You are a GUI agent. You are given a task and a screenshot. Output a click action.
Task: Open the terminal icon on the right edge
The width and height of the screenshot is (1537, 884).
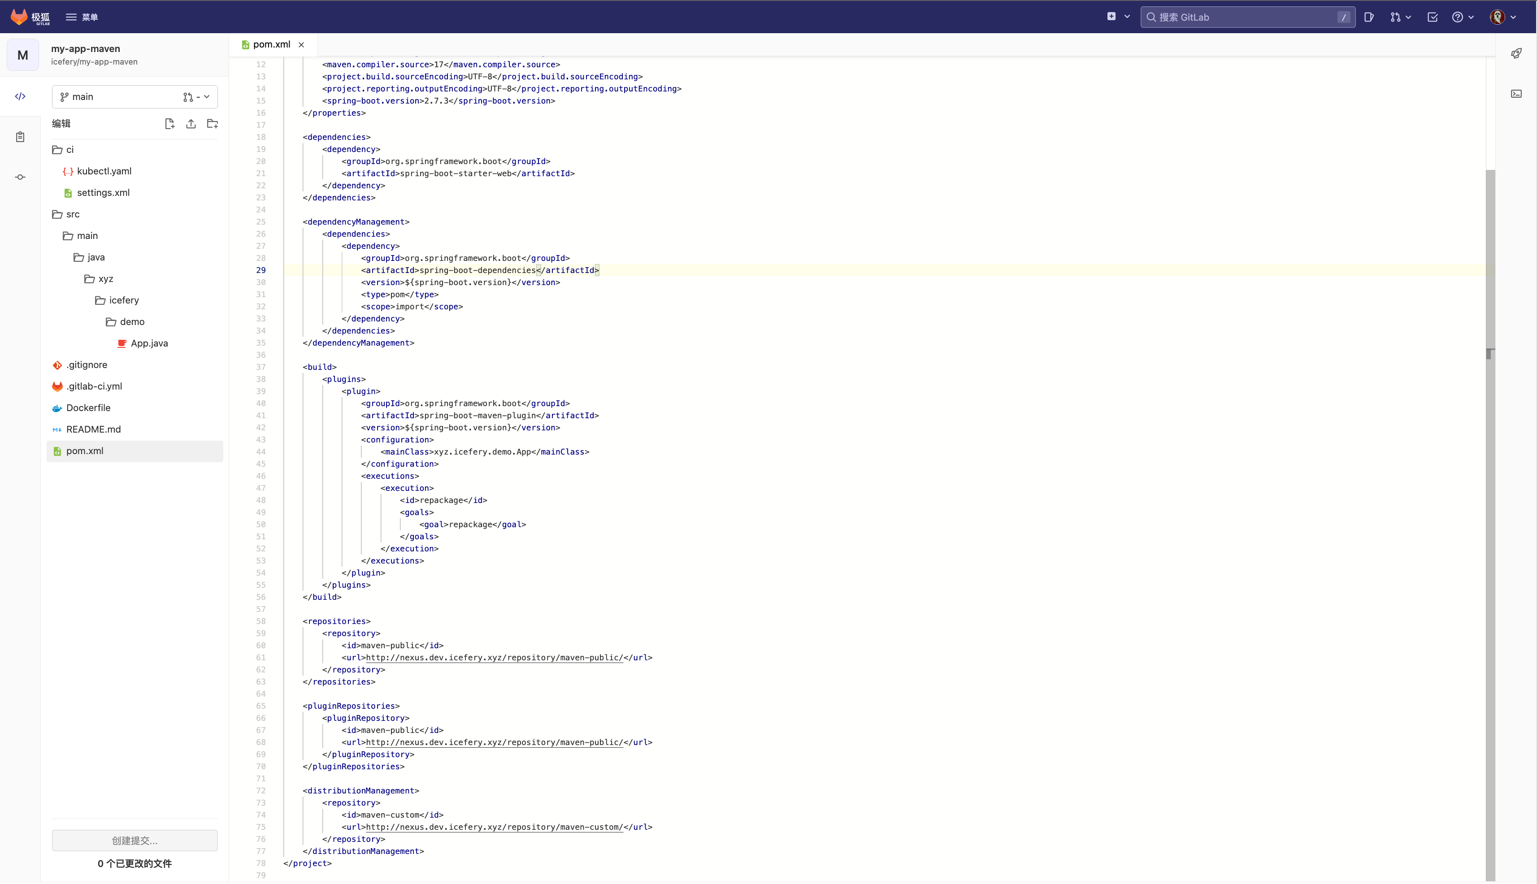click(1516, 93)
